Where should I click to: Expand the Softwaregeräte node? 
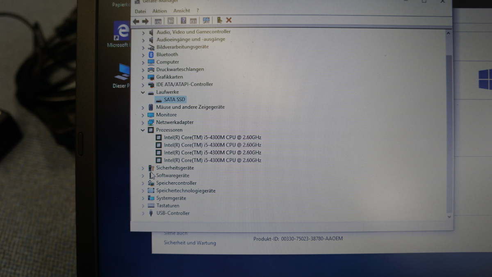tap(143, 176)
